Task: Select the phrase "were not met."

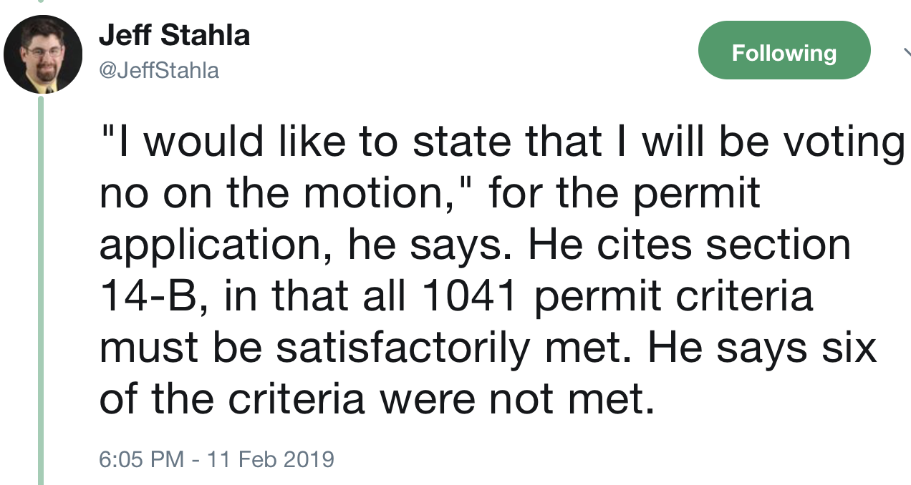Action: pos(517,400)
